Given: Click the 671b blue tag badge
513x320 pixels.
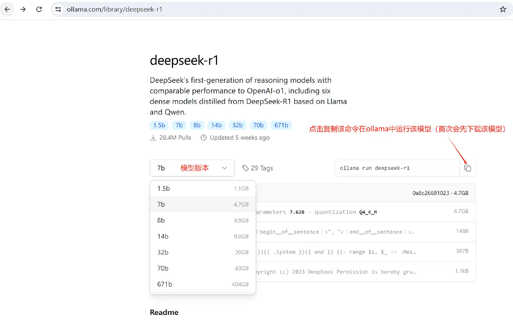Looking at the screenshot, I should pyautogui.click(x=281, y=125).
